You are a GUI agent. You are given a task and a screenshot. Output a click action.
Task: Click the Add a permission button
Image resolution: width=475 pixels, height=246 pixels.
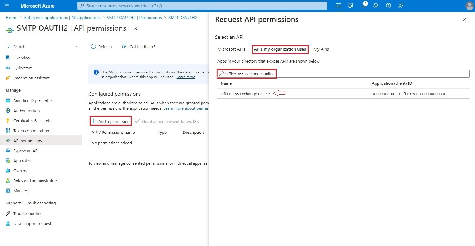(x=110, y=121)
